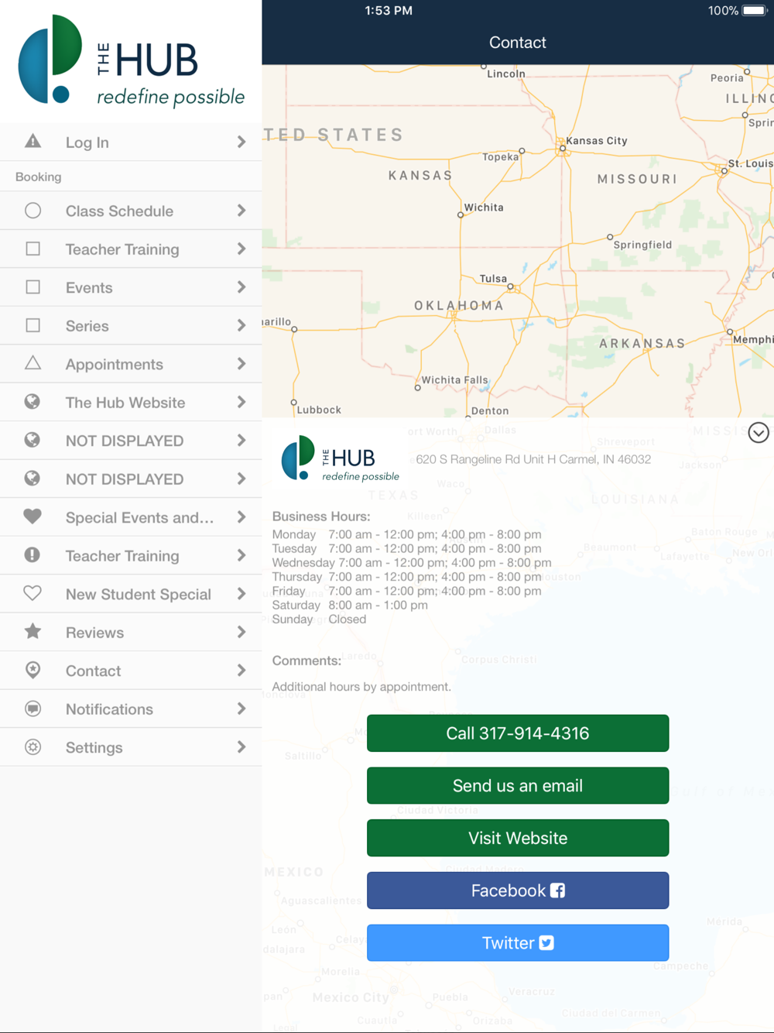774x1033 pixels.
Task: Open Settings menu item
Action: click(131, 747)
